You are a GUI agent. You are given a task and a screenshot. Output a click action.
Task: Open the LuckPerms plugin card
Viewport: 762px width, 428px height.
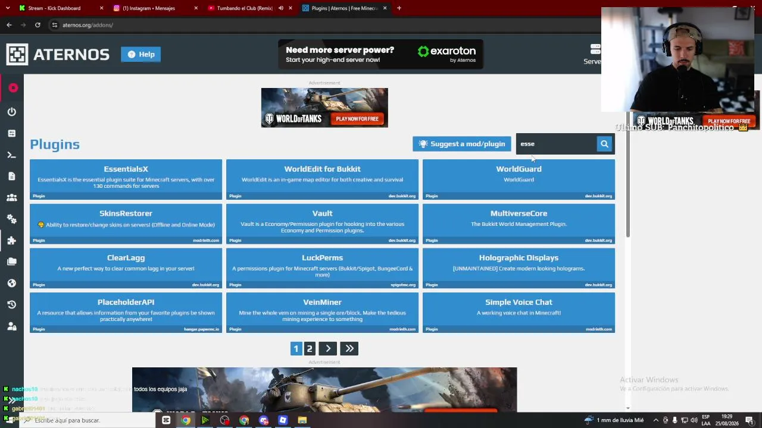point(322,268)
